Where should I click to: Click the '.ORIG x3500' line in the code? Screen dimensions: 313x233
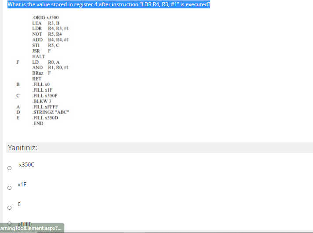click(x=45, y=18)
